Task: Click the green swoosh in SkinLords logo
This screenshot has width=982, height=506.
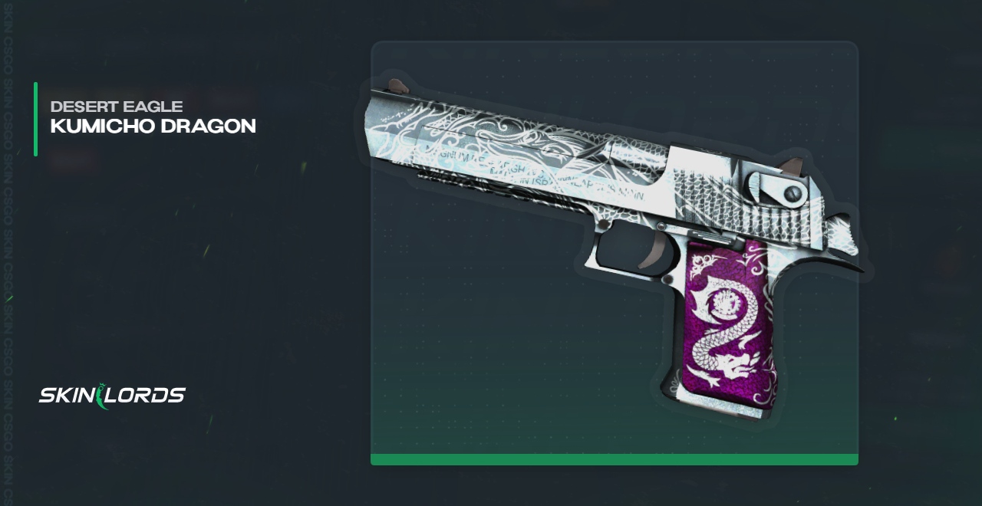Action: [x=101, y=396]
